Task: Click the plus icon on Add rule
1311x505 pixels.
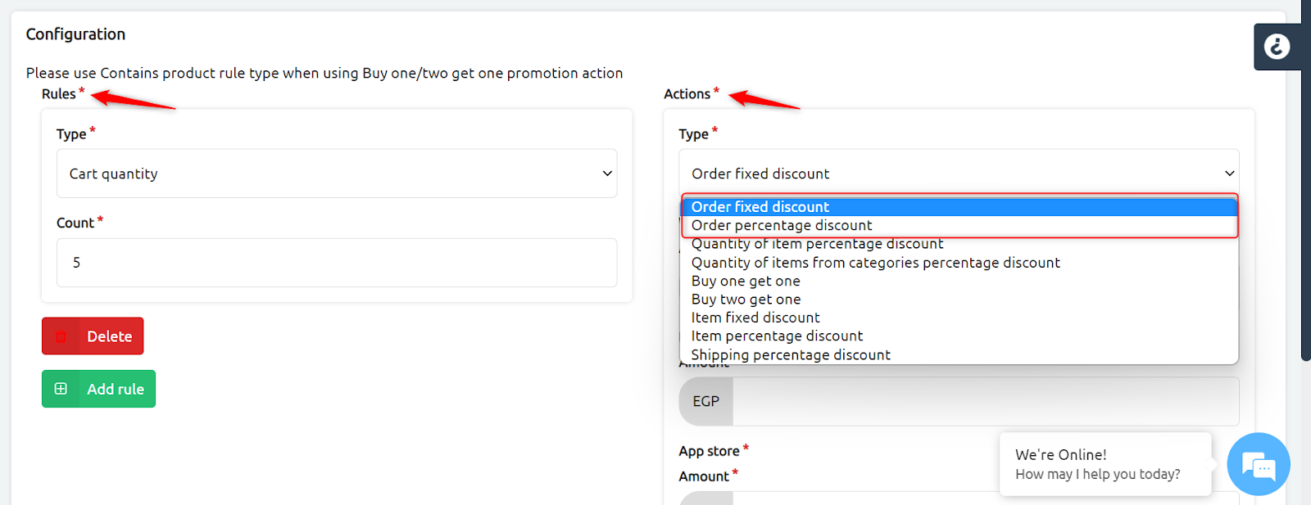Action: click(61, 389)
